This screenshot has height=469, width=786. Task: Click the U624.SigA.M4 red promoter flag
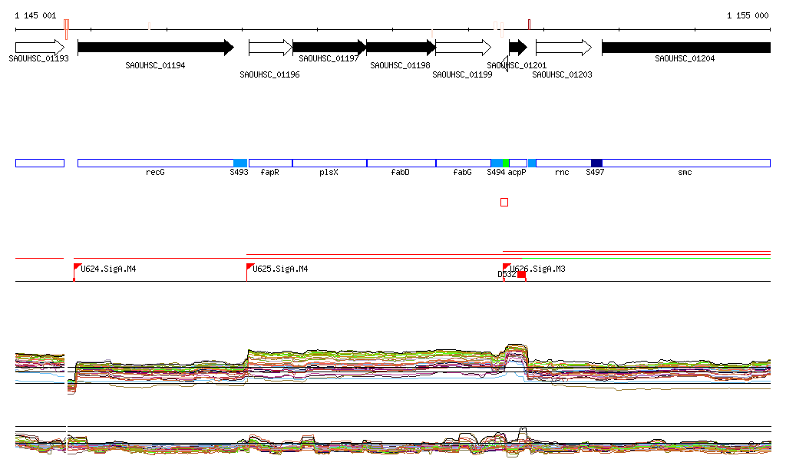click(77, 266)
